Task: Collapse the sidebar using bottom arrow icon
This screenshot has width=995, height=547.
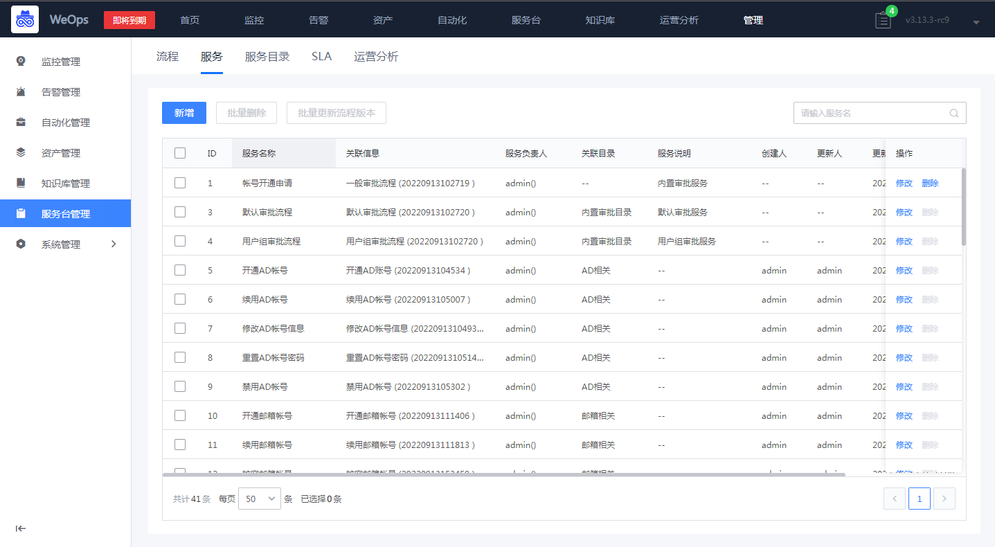Action: point(21,528)
